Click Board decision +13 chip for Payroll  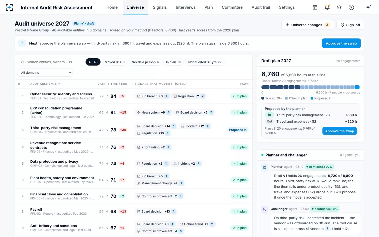coord(156,211)
